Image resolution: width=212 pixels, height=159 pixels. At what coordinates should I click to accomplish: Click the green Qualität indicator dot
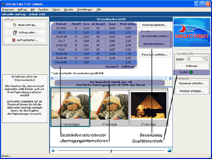[x=191, y=72]
